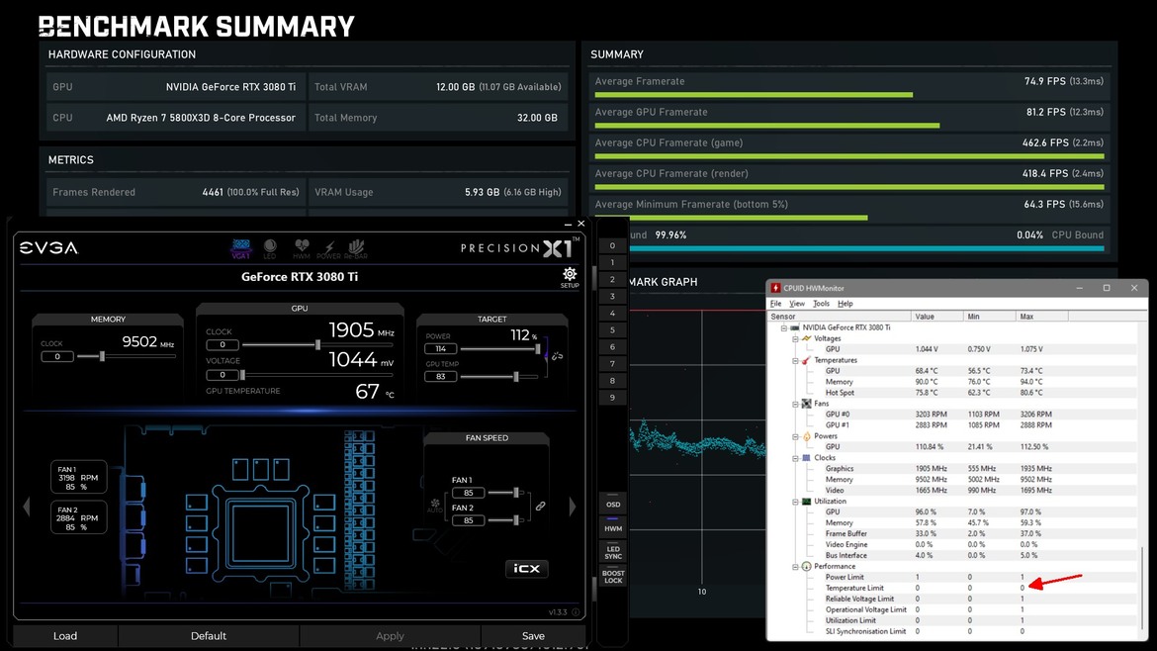Image resolution: width=1157 pixels, height=651 pixels.
Task: Click the iCX logo button
Action: tap(527, 568)
